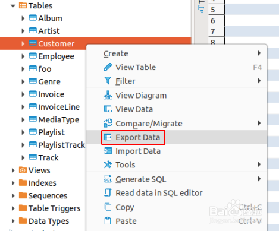Expand the Artist table node
The image size is (279, 231).
tap(23, 31)
